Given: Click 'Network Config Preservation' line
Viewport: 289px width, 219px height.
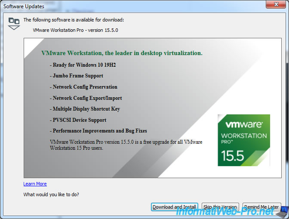Looking at the screenshot, I should 83,87.
